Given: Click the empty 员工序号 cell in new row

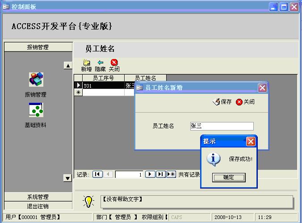Looking at the screenshot, I should 104,93.
